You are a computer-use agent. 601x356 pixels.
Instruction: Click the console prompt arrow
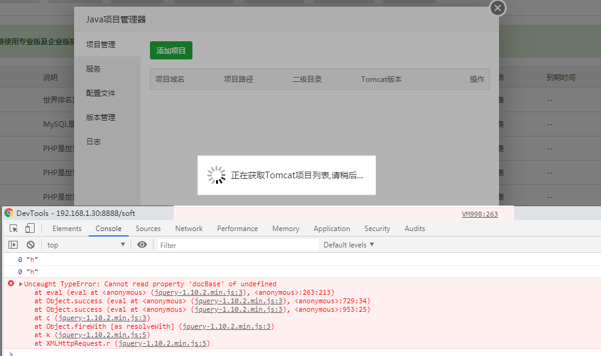coord(11,354)
